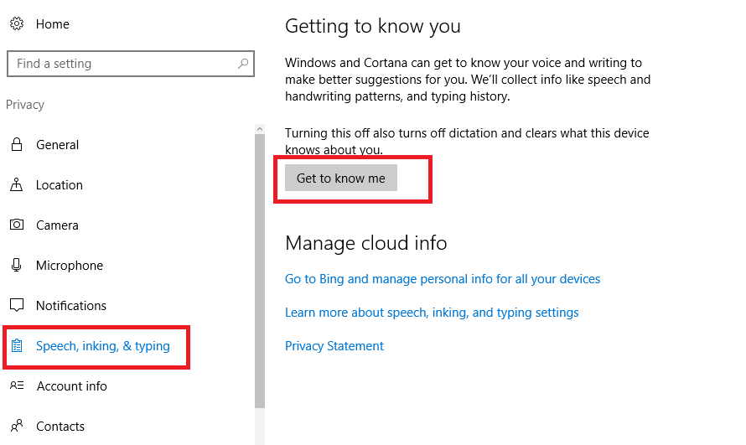
Task: Open Account info settings
Action: point(72,386)
